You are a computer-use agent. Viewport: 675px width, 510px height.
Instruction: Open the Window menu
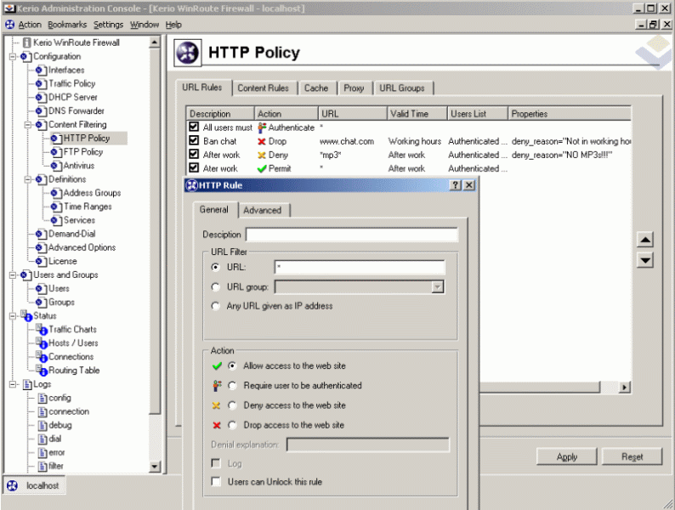(145, 25)
